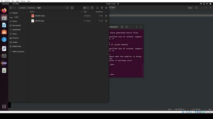Open the VirtualBox View menu
213x119 pixels.
point(13,1)
